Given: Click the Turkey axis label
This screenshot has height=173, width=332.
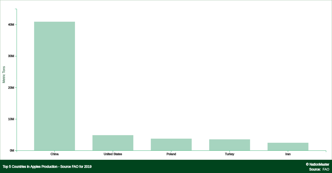Looking at the screenshot, I should [x=230, y=154].
